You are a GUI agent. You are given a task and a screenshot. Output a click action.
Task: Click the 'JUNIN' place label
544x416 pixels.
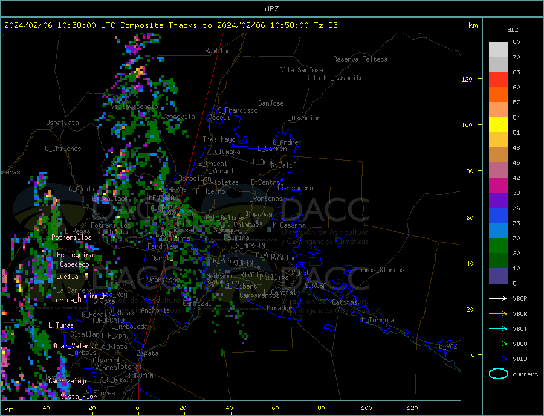[x=244, y=263]
